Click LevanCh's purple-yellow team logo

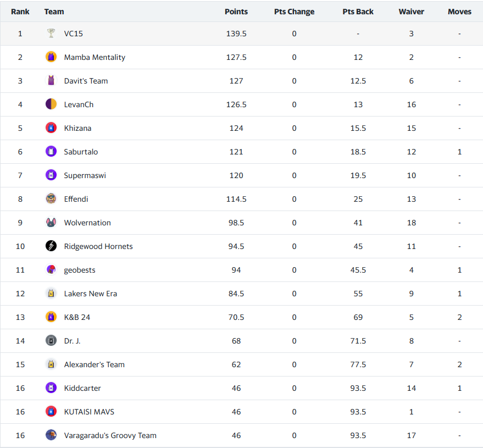click(x=51, y=104)
